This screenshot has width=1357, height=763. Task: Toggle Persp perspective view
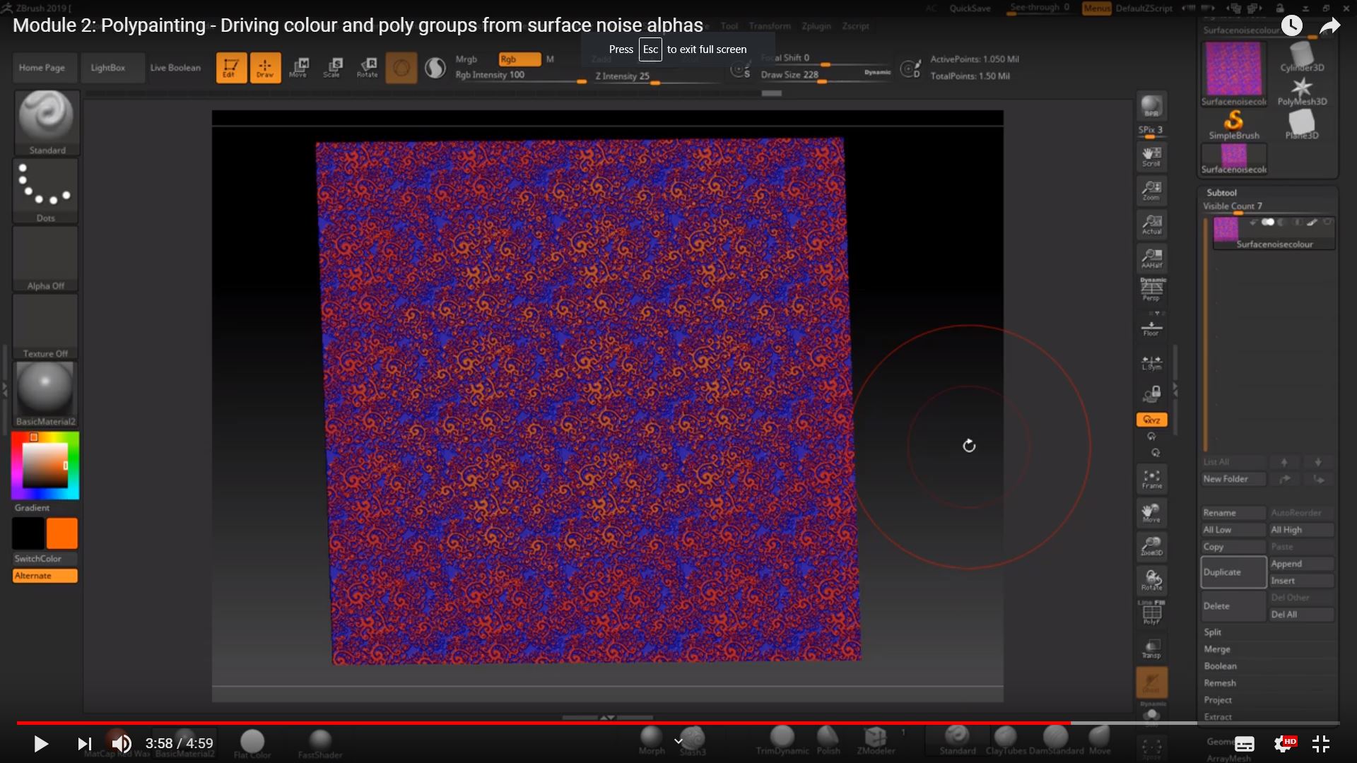[1151, 290]
